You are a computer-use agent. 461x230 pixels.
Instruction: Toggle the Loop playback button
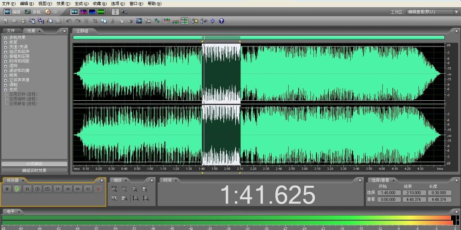47,189
